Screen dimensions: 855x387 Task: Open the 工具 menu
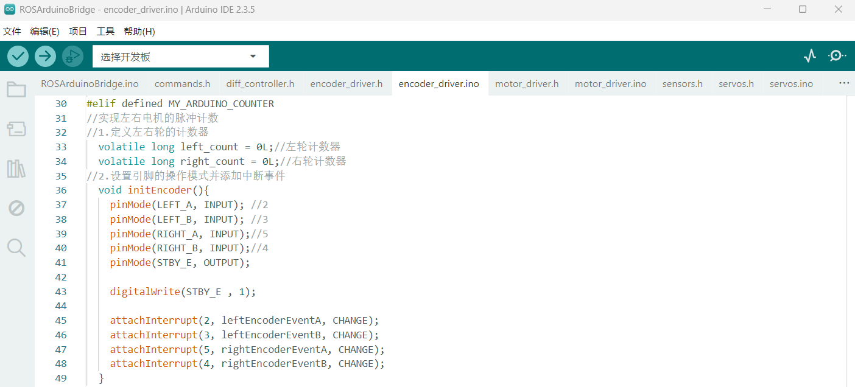105,31
